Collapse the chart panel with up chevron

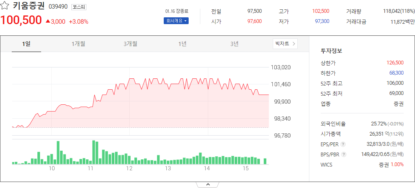coord(208,184)
